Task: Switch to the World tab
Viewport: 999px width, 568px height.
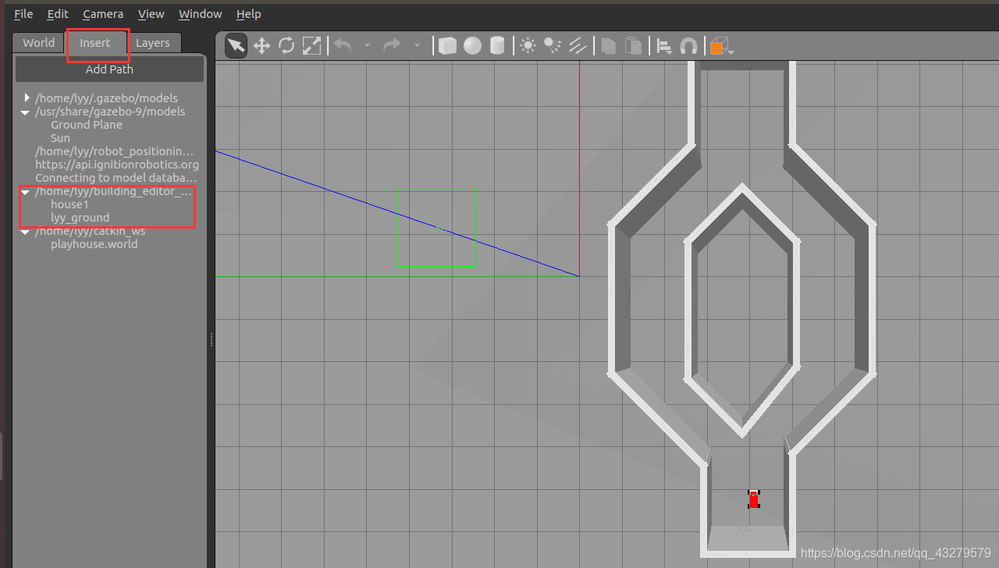Action: (38, 43)
